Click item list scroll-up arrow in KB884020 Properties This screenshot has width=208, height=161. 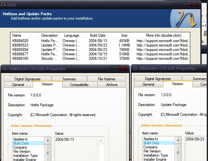(48, 140)
